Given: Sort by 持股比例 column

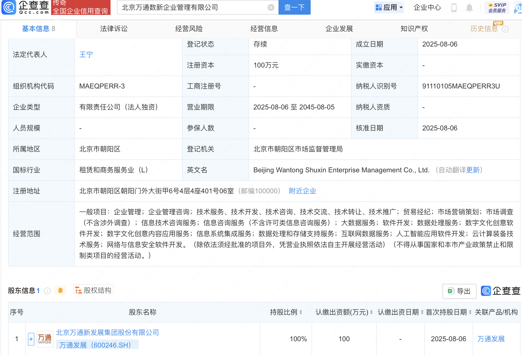Looking at the screenshot, I should click(301, 312).
